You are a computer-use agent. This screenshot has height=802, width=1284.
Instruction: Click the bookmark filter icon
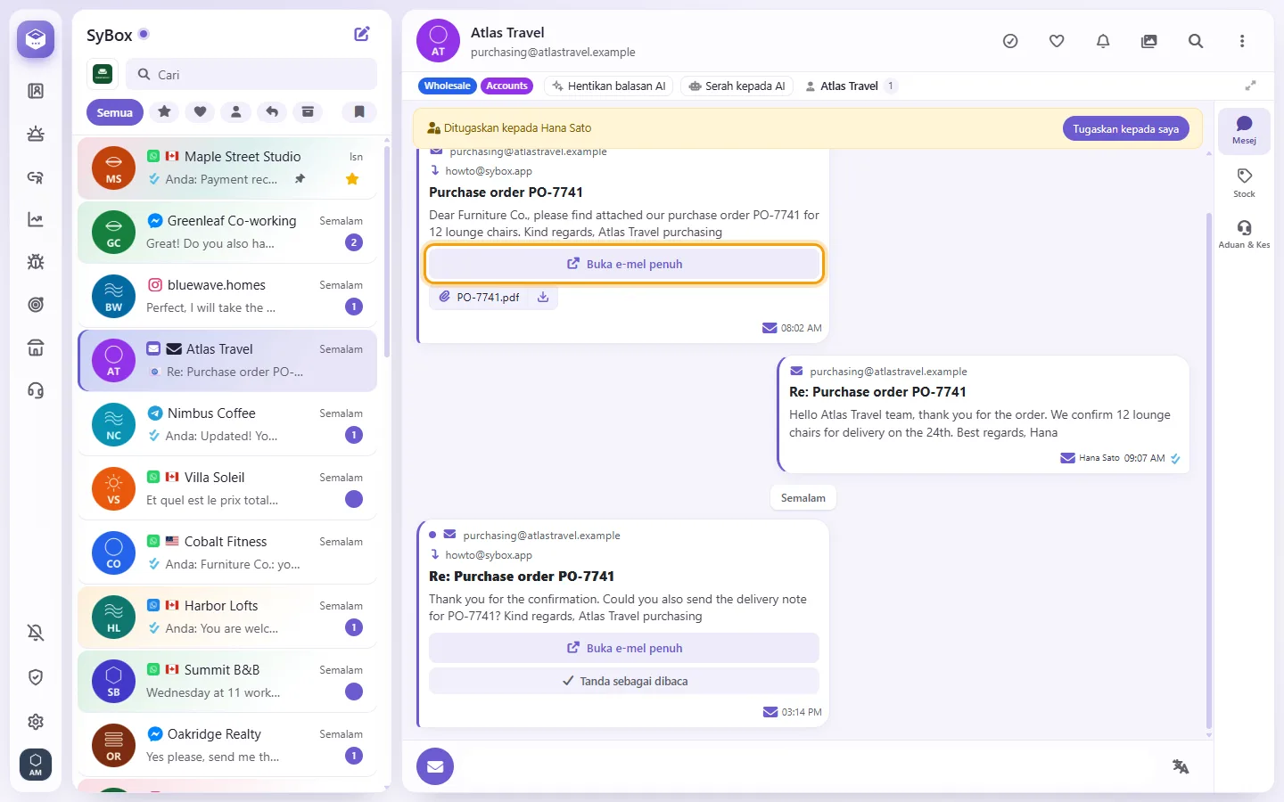coord(359,111)
